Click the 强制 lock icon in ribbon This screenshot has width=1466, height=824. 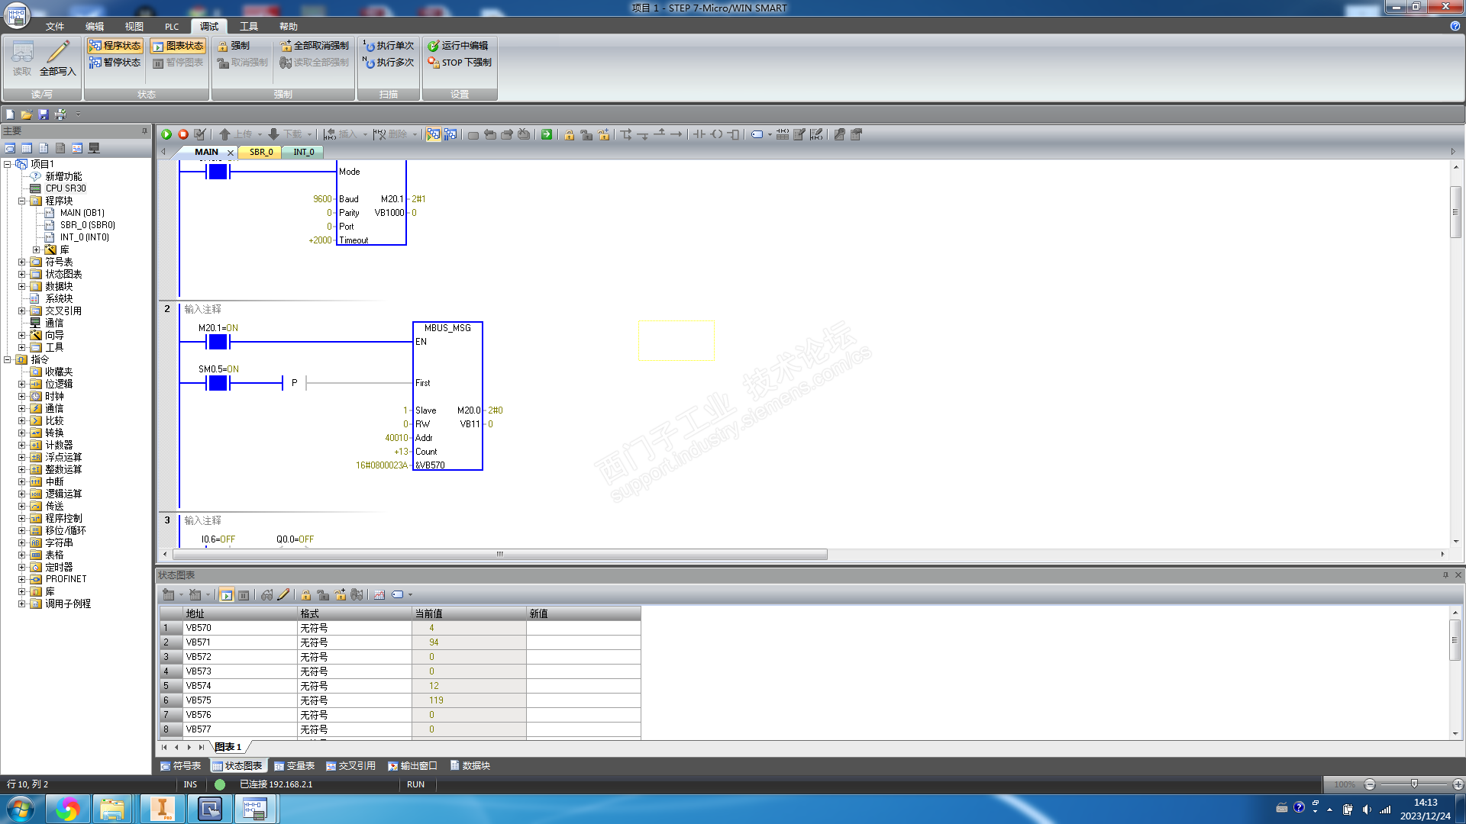(223, 46)
